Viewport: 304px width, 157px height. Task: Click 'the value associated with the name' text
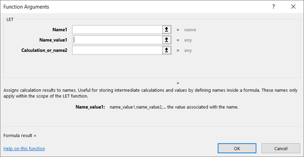[x=203, y=107]
